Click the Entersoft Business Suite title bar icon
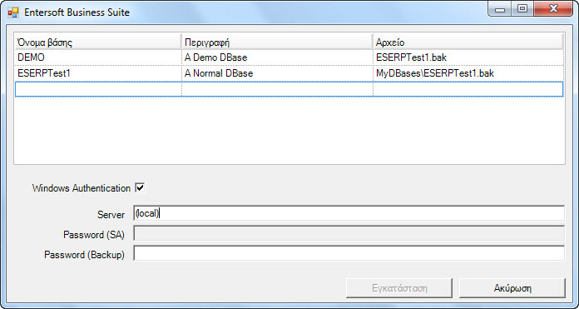The image size is (579, 309). pos(13,12)
